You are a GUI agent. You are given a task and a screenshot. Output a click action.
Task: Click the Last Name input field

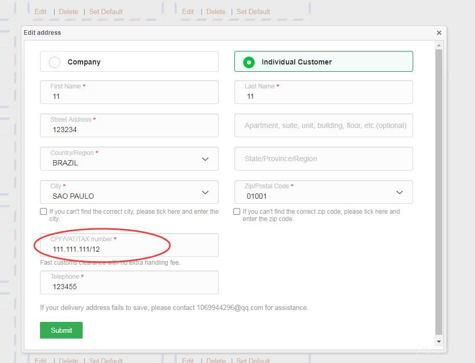[323, 96]
